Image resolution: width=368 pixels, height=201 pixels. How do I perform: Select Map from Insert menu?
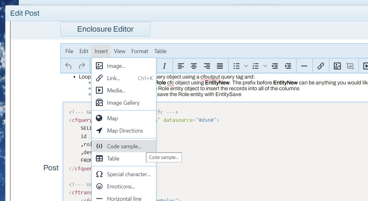[124, 118]
